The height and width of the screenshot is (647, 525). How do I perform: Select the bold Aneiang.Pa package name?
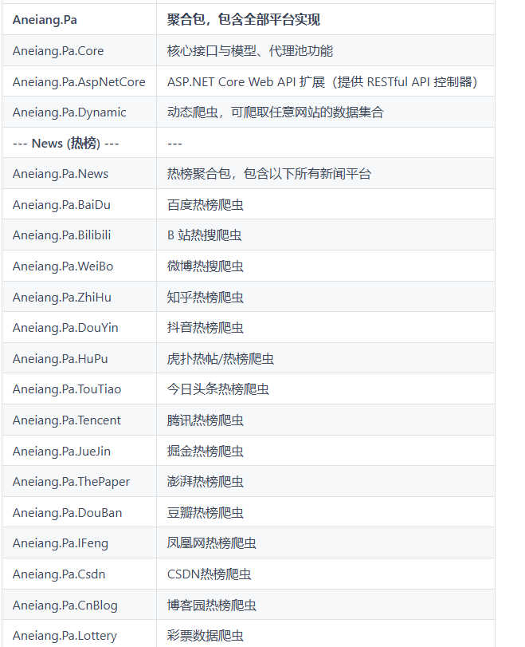point(45,20)
